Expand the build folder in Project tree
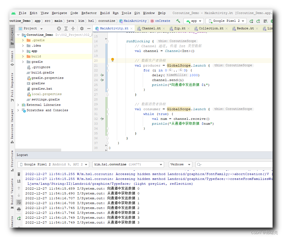This screenshot has height=237, width=282. 23,56
